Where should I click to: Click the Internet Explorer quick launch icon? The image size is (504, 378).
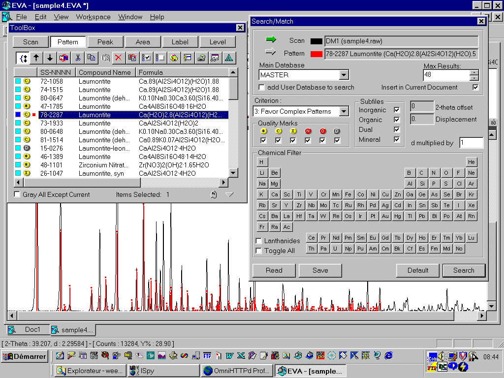(389, 355)
